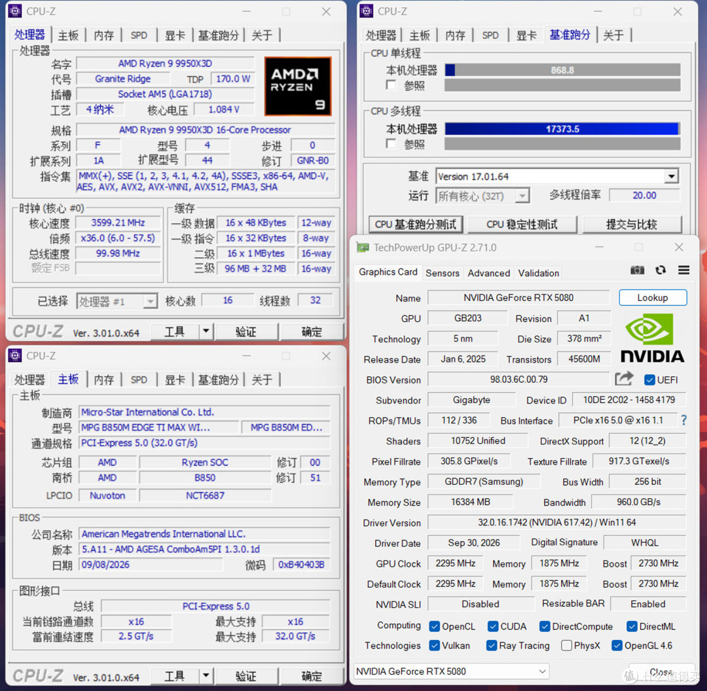The height and width of the screenshot is (691, 707).
Task: Click the CPU-Z app icon in benchmark window
Action: tap(366, 11)
